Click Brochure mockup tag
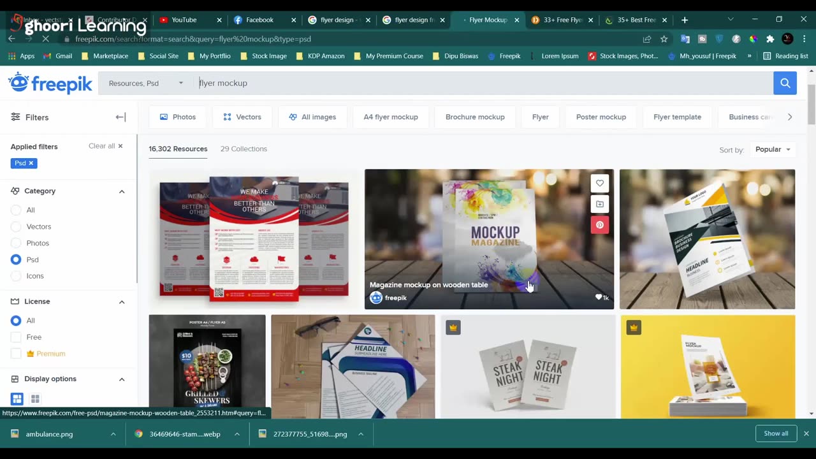This screenshot has height=459, width=816. point(475,117)
